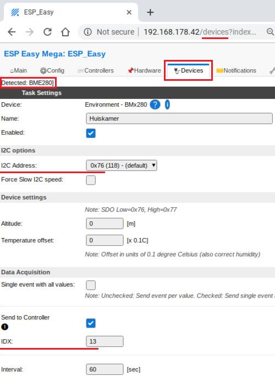Click the Altitude input field
275x376 pixels.
(x=105, y=224)
